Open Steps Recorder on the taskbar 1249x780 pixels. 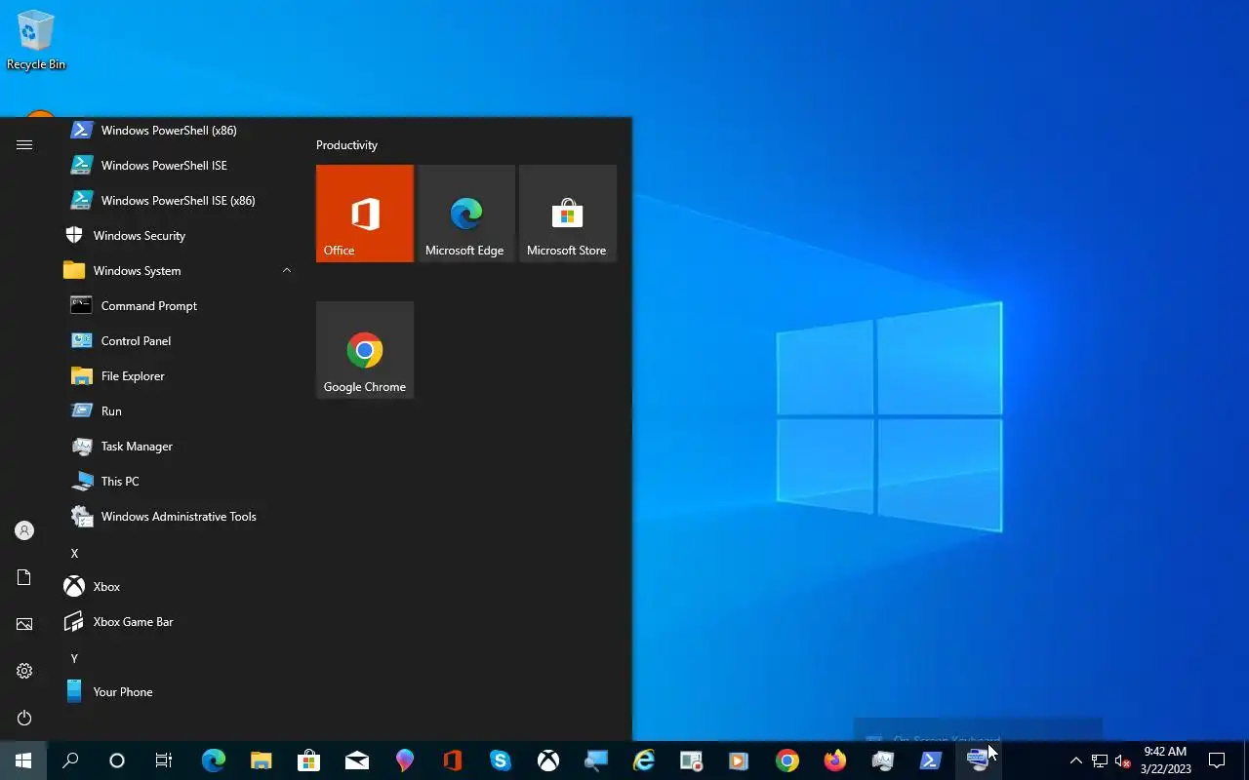[x=692, y=760]
